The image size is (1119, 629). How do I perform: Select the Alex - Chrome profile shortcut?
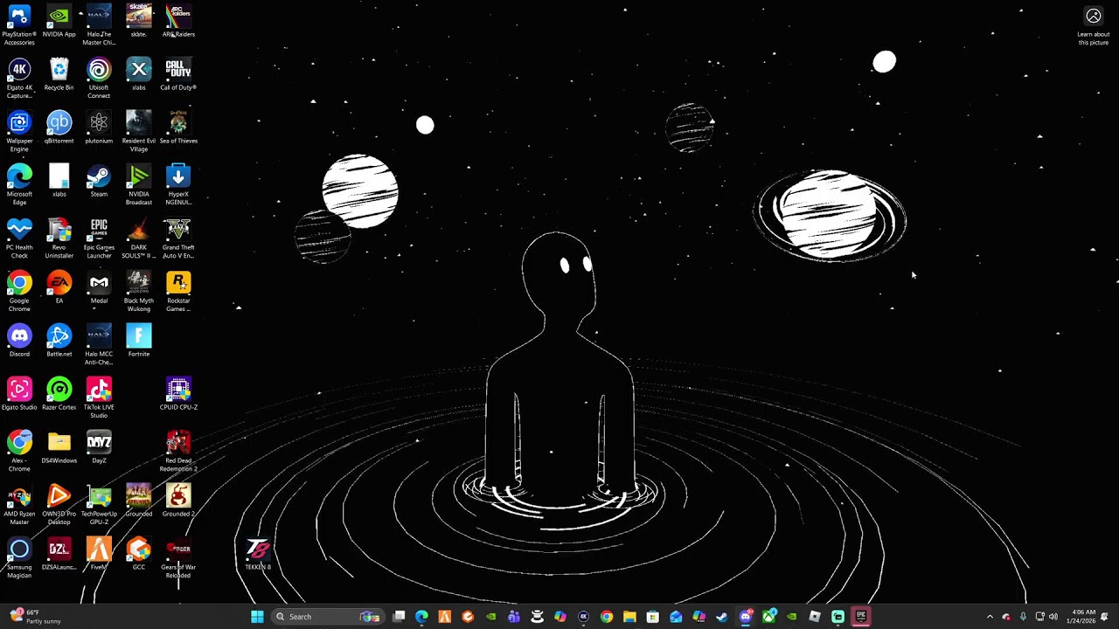(19, 452)
